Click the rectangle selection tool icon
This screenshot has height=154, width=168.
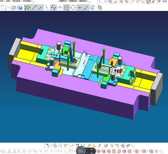pyautogui.click(x=3, y=8)
